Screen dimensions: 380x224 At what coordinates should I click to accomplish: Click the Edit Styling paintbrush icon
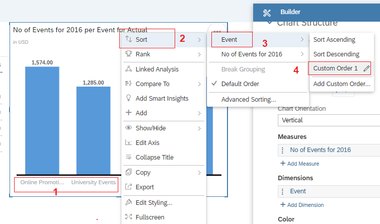point(128,203)
